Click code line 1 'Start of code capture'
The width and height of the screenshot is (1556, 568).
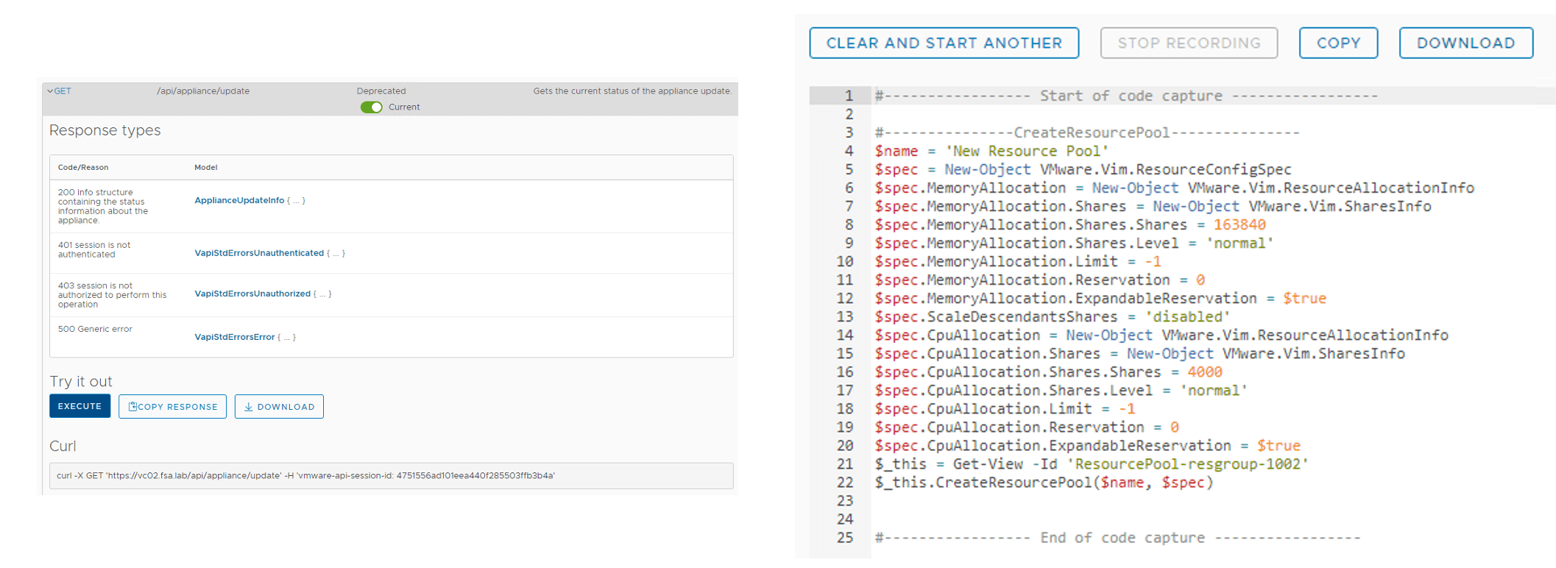[1125, 96]
